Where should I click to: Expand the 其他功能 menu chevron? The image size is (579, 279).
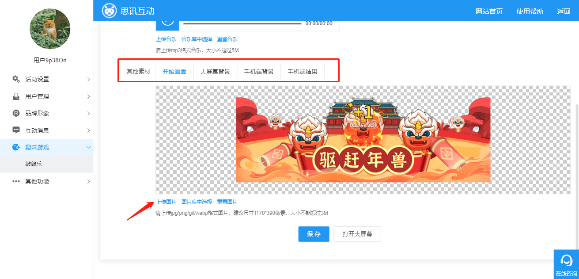click(88, 181)
